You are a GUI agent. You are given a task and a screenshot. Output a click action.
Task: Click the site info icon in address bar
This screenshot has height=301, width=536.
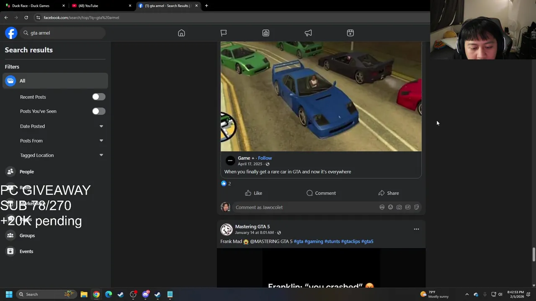tap(38, 18)
